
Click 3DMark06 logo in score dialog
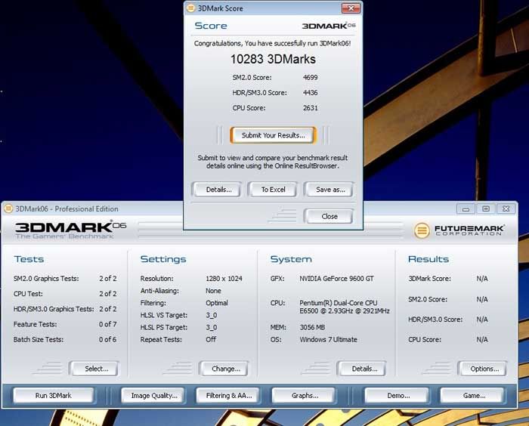(x=329, y=26)
